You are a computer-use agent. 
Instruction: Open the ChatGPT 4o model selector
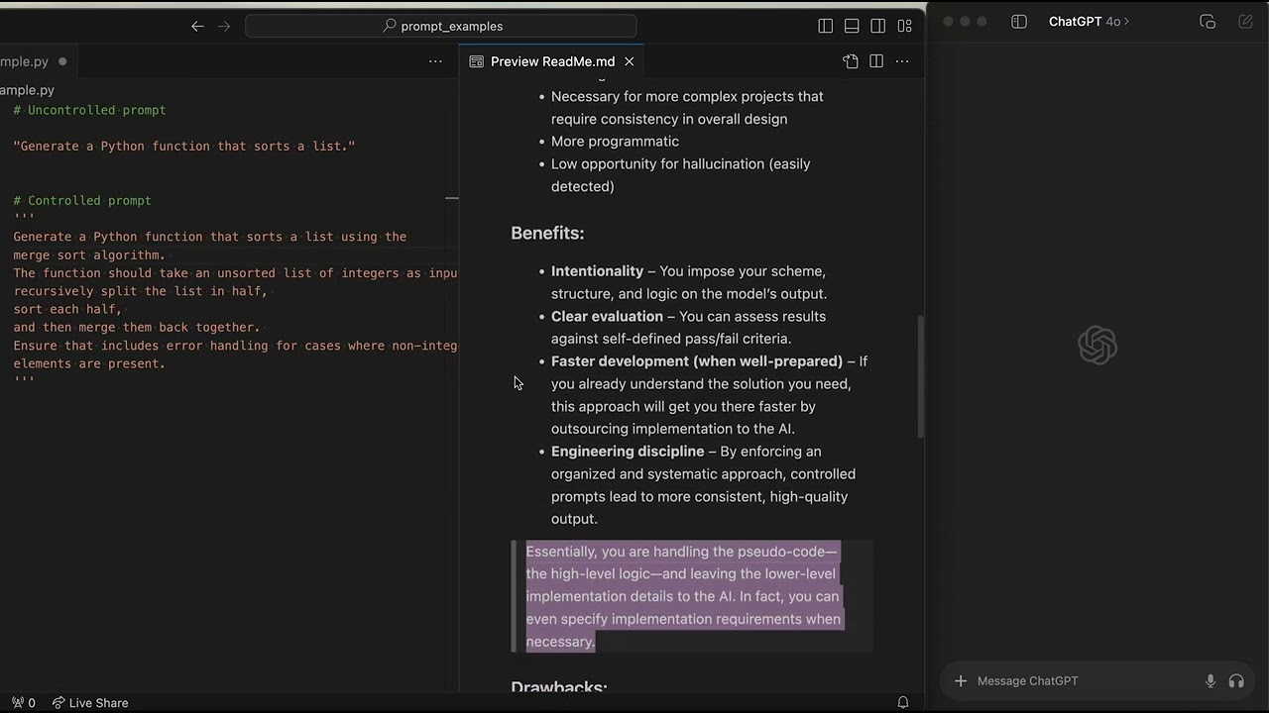click(1089, 22)
